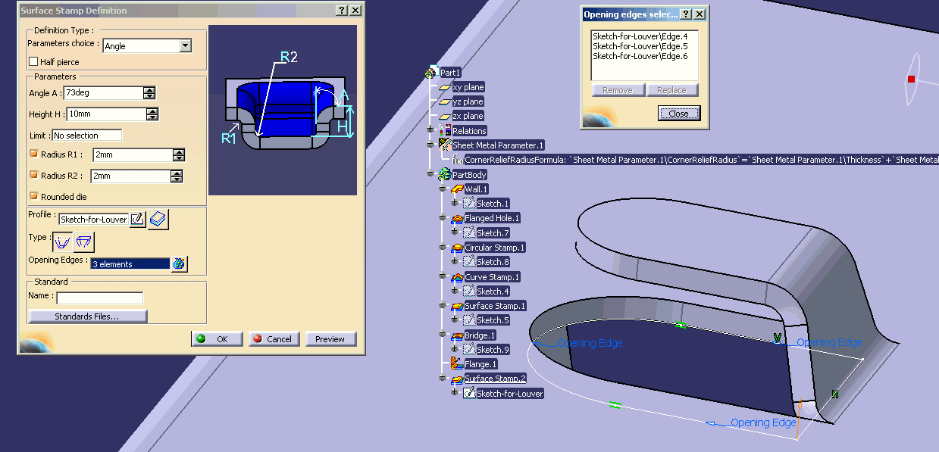Enable the Half pierce checkbox
Viewport: 939px width, 452px height.
click(33, 61)
